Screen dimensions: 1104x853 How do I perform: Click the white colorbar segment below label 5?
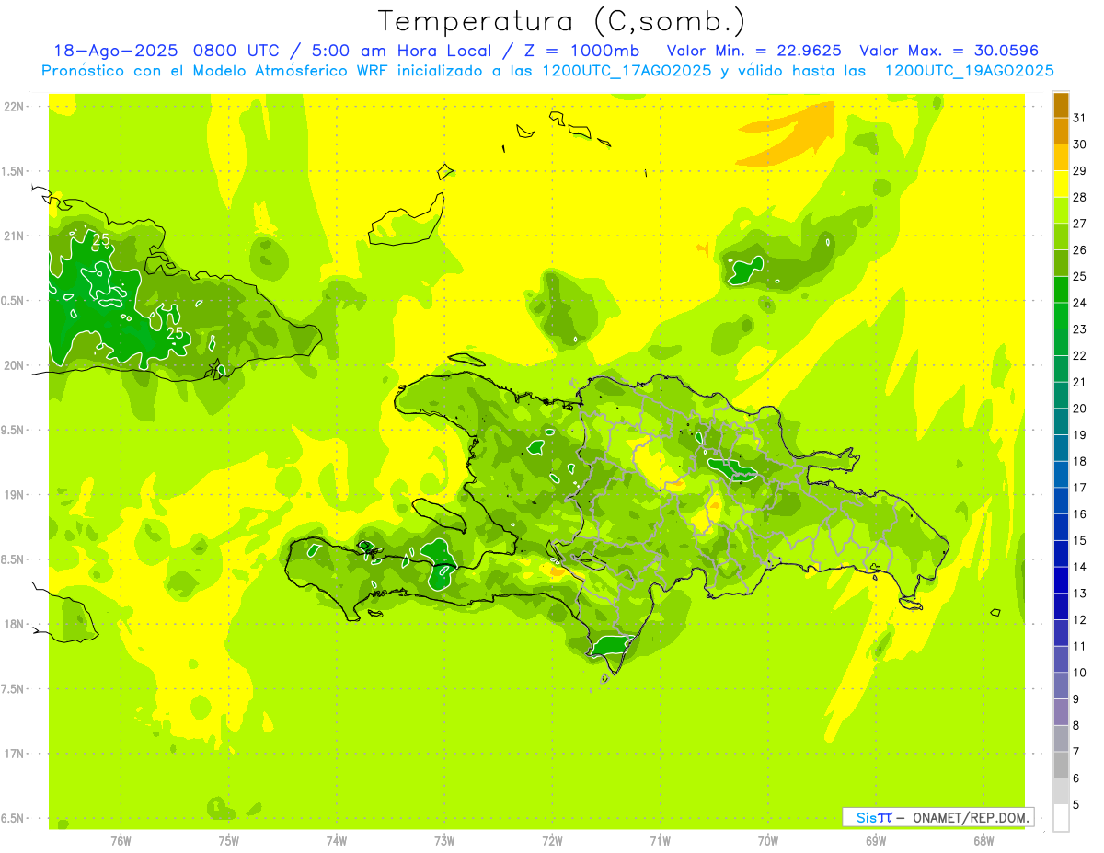pos(1061,818)
